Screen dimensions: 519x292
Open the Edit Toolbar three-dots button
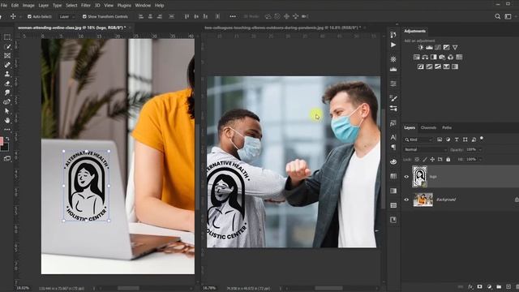pos(7,130)
